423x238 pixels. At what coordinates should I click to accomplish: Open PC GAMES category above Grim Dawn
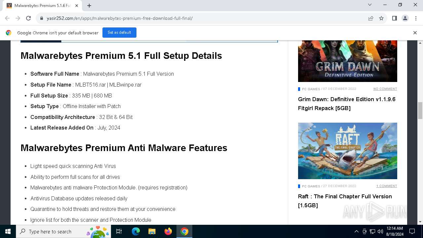pyautogui.click(x=311, y=89)
